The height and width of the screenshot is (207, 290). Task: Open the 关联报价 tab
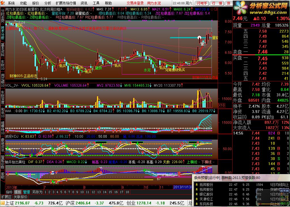click(20, 197)
